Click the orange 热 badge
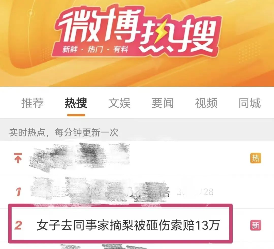This screenshot has width=274, height=249. 256,158
